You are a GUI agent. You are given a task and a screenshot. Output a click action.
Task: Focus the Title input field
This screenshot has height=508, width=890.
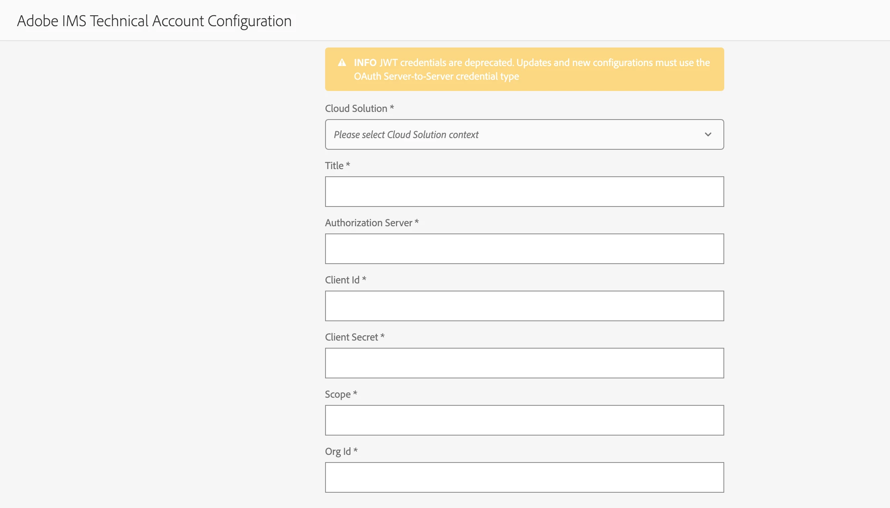[x=524, y=192]
